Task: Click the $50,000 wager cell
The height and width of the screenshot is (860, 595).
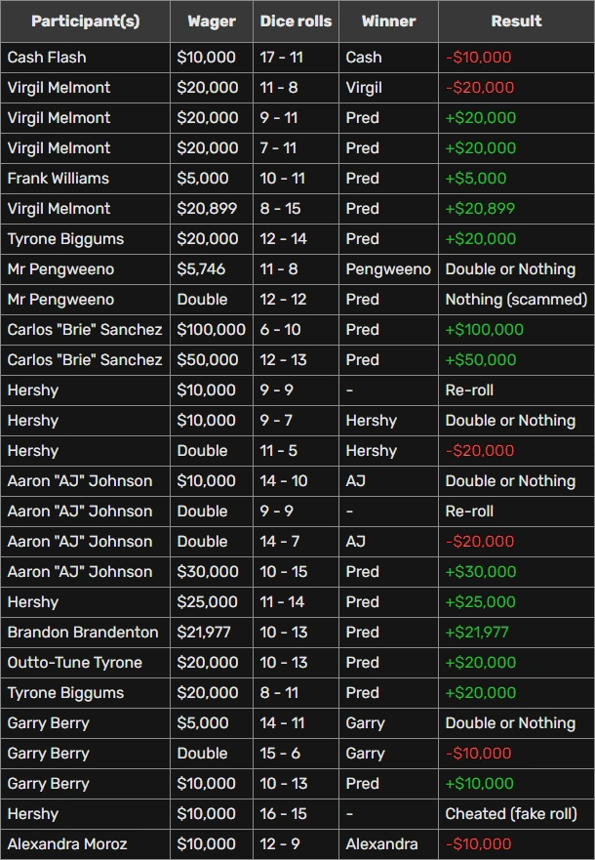Action: click(x=207, y=360)
